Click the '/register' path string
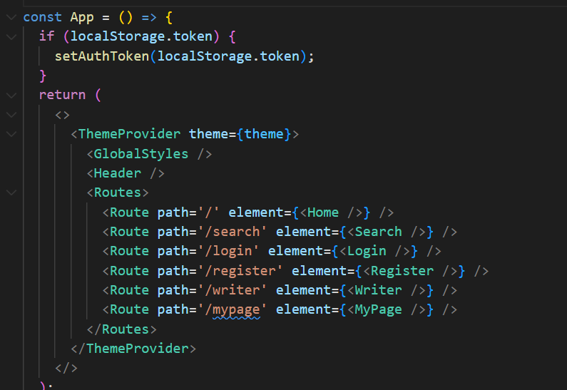Screen dimensions: 567x390 tap(240, 271)
